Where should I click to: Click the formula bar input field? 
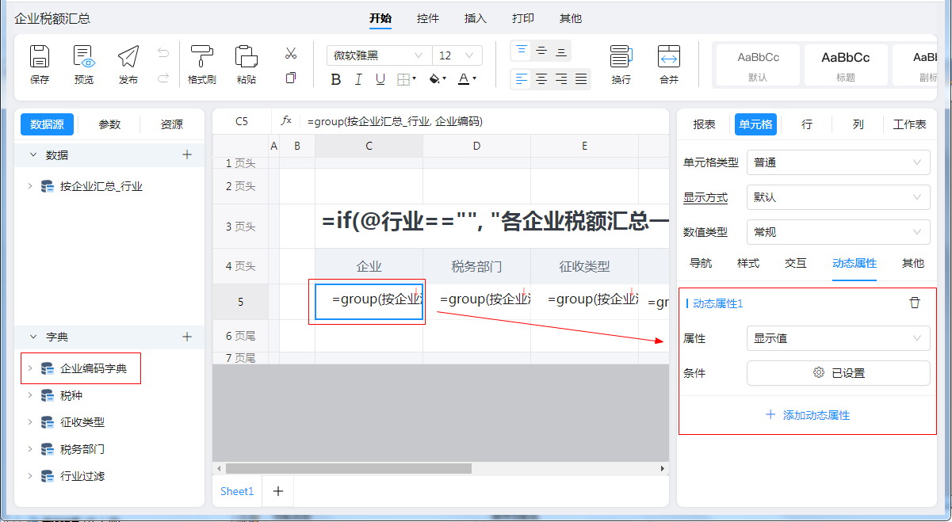click(484, 121)
